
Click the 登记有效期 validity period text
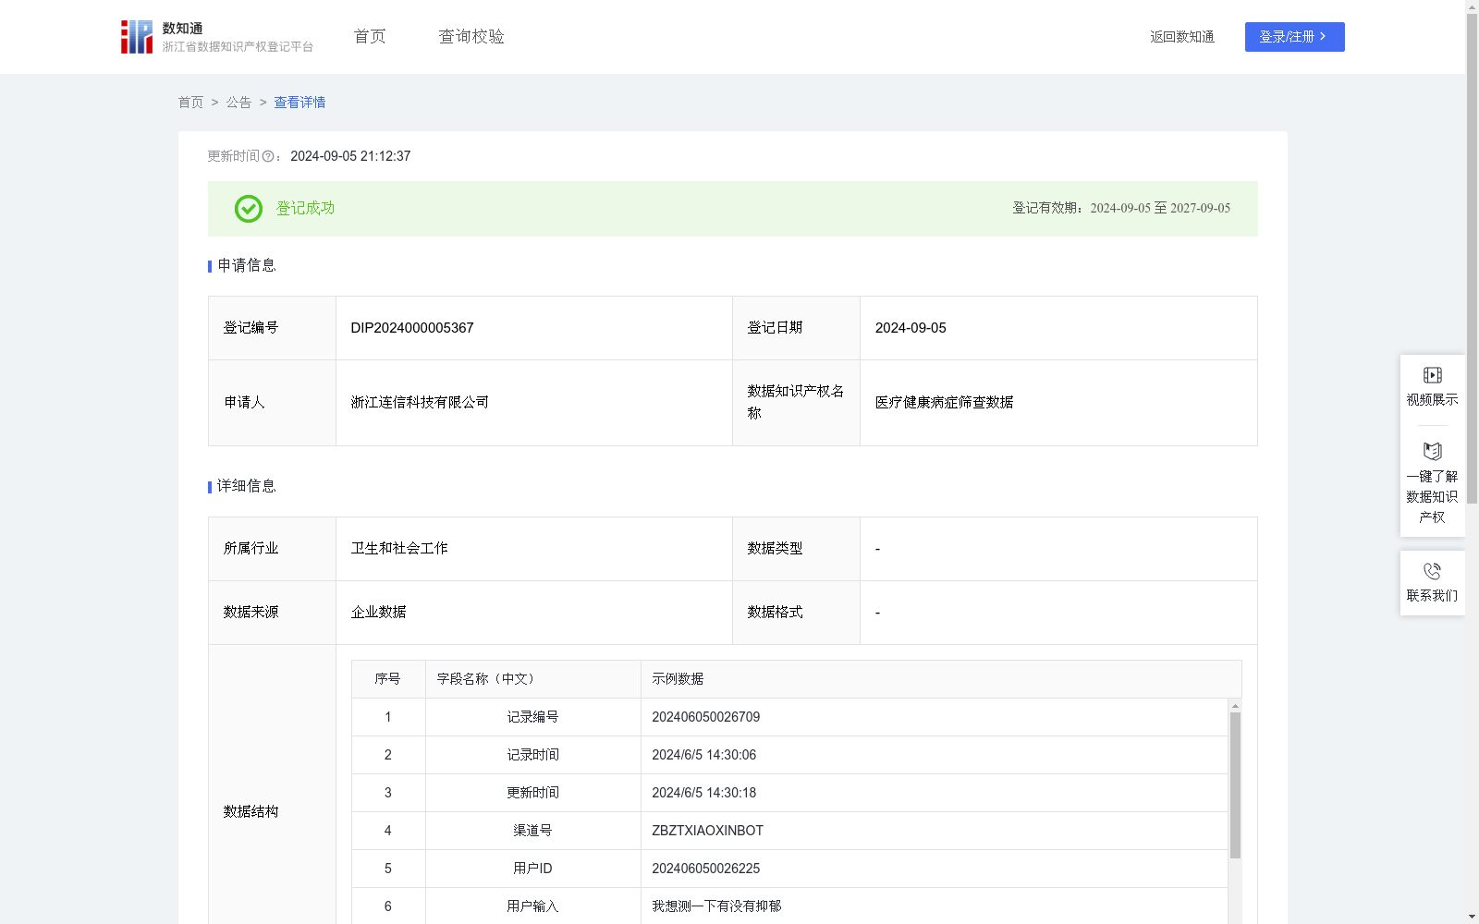tap(1121, 209)
